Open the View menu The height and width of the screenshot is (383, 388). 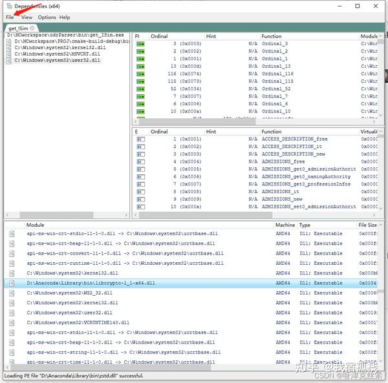(27, 17)
